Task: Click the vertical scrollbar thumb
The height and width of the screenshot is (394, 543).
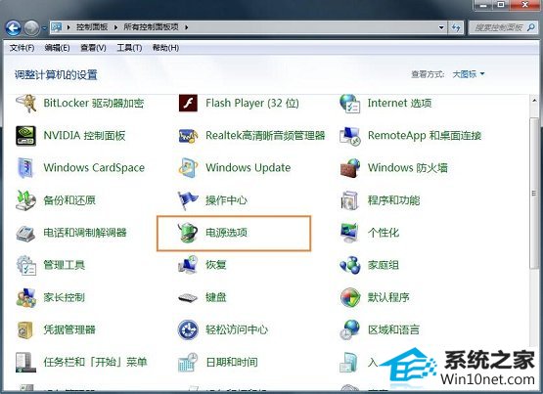Action: (x=533, y=193)
